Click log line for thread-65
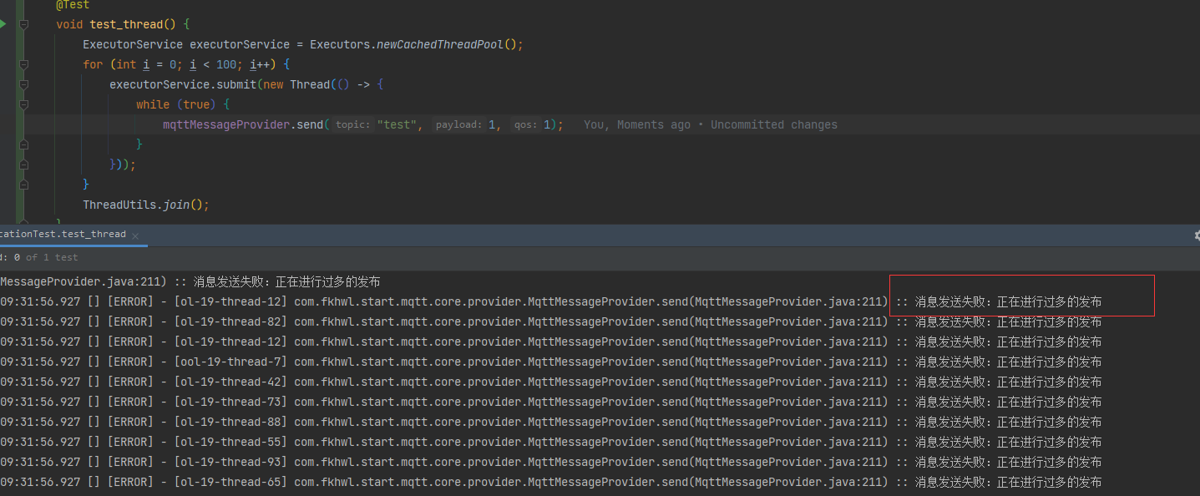The height and width of the screenshot is (496, 1200). click(x=551, y=482)
